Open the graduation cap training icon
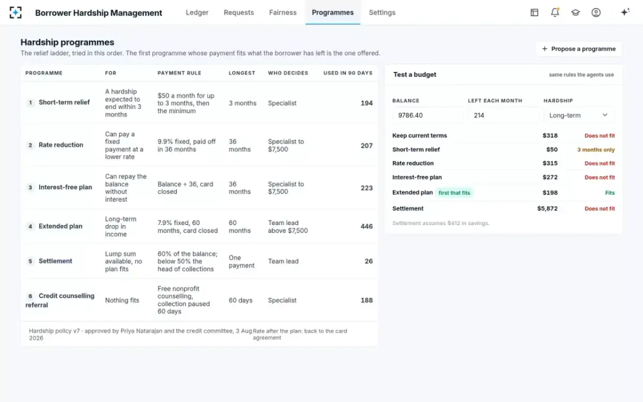Viewport: 643px width, 402px height. pos(575,12)
